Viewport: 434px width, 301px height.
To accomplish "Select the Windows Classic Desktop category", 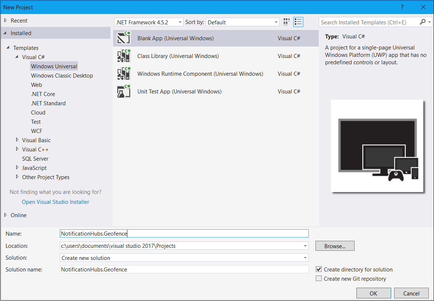I will [x=62, y=75].
